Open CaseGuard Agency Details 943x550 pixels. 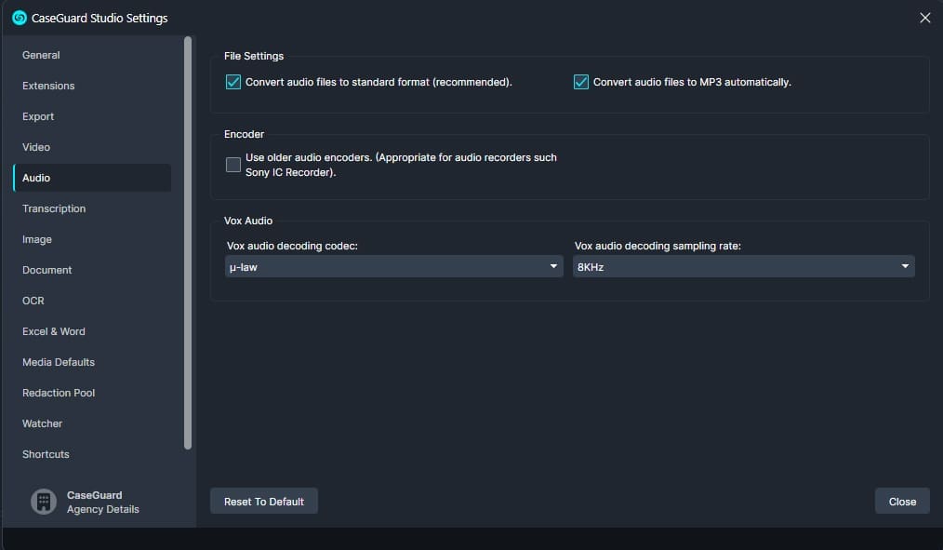pos(102,503)
